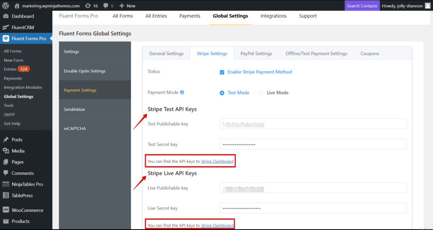Open Stripe Dashboard link under Live keys

pos(217,225)
